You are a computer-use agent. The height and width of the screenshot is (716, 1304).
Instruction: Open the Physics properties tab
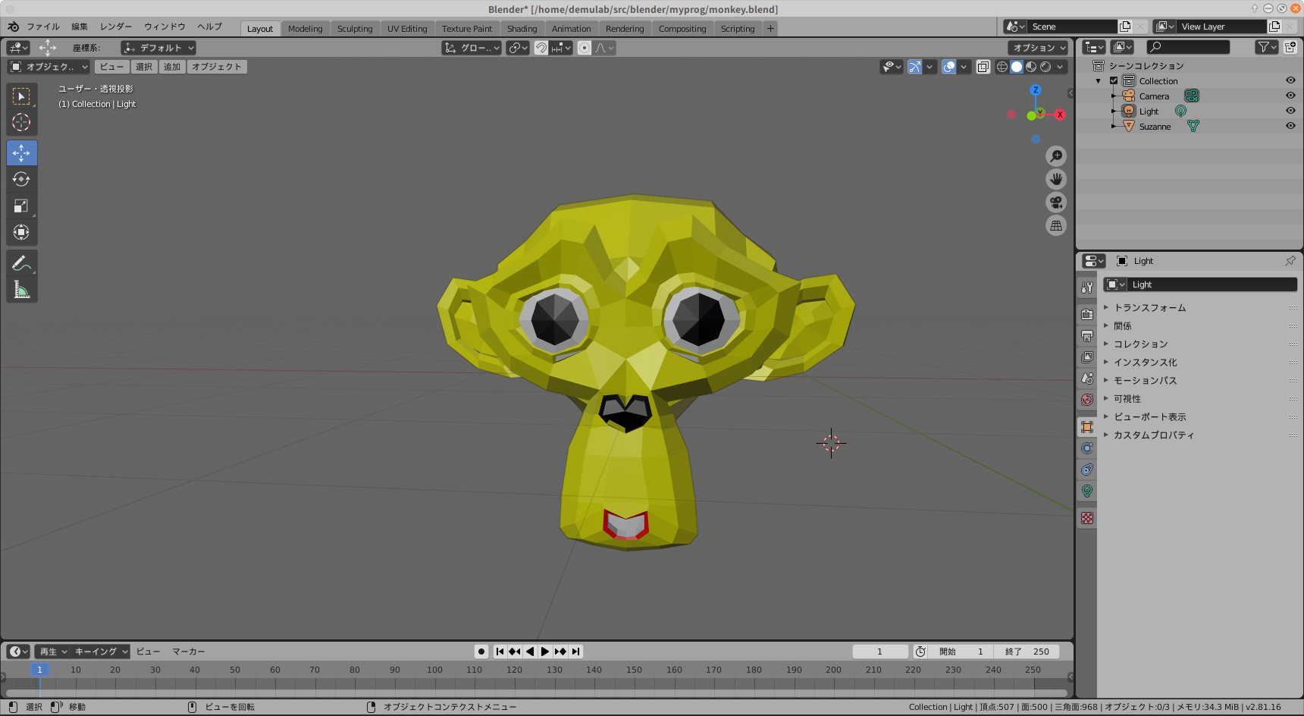pyautogui.click(x=1087, y=448)
